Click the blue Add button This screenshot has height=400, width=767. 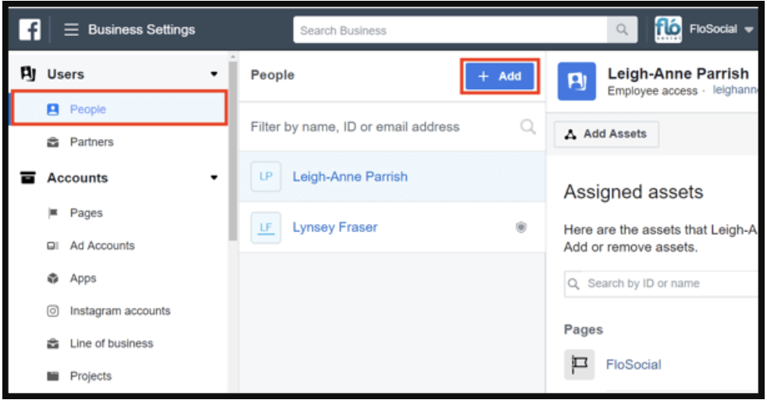click(x=500, y=77)
